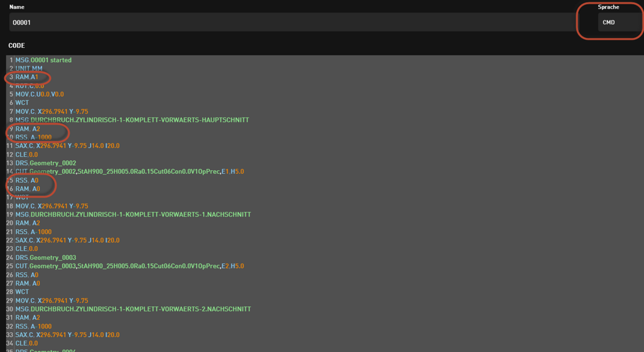Click RAM, A0 on line 16
The height and width of the screenshot is (352, 644).
point(28,189)
